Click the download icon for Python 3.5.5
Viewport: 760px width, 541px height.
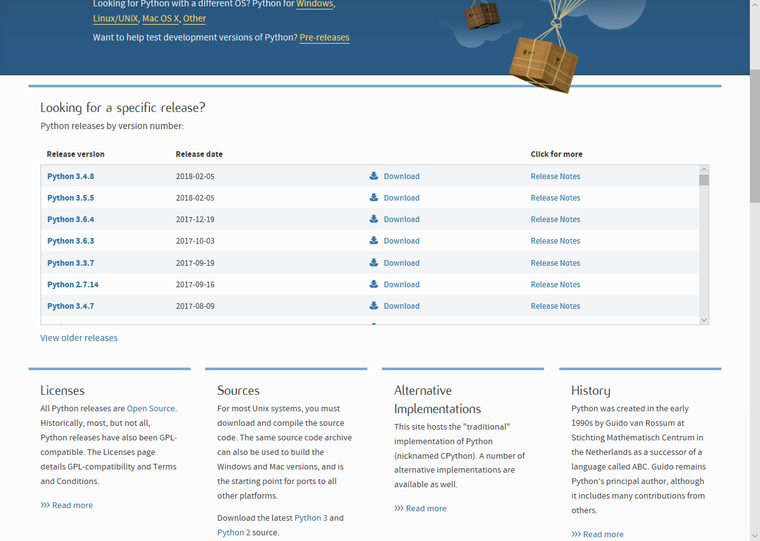click(374, 197)
